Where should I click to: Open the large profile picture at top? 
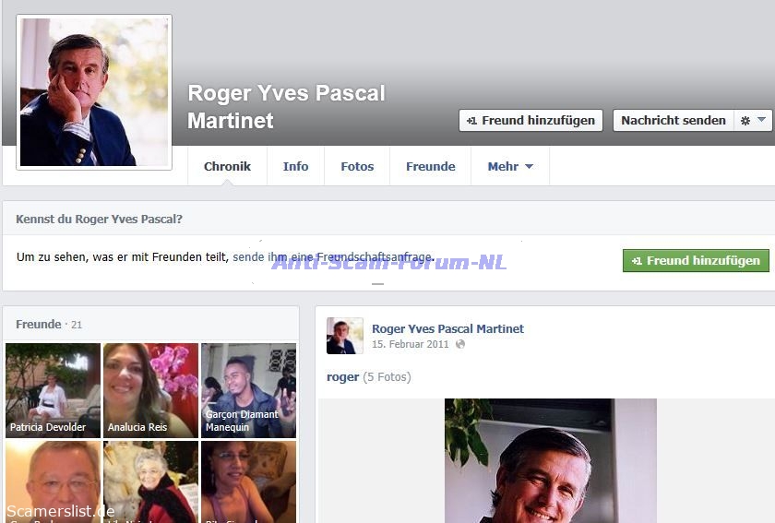point(94,92)
